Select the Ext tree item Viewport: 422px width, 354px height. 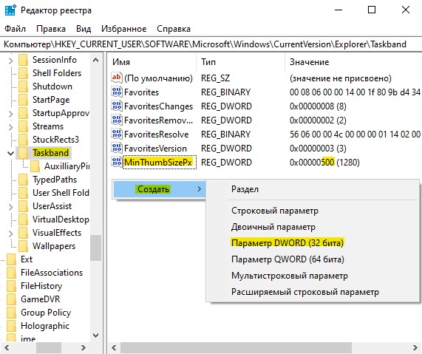(x=27, y=259)
